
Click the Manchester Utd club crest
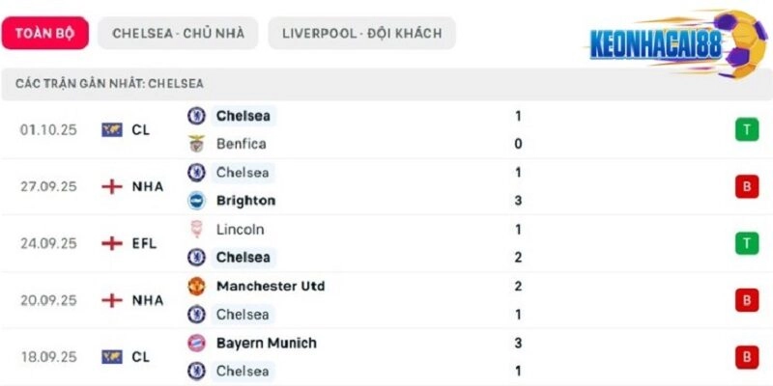196,287
